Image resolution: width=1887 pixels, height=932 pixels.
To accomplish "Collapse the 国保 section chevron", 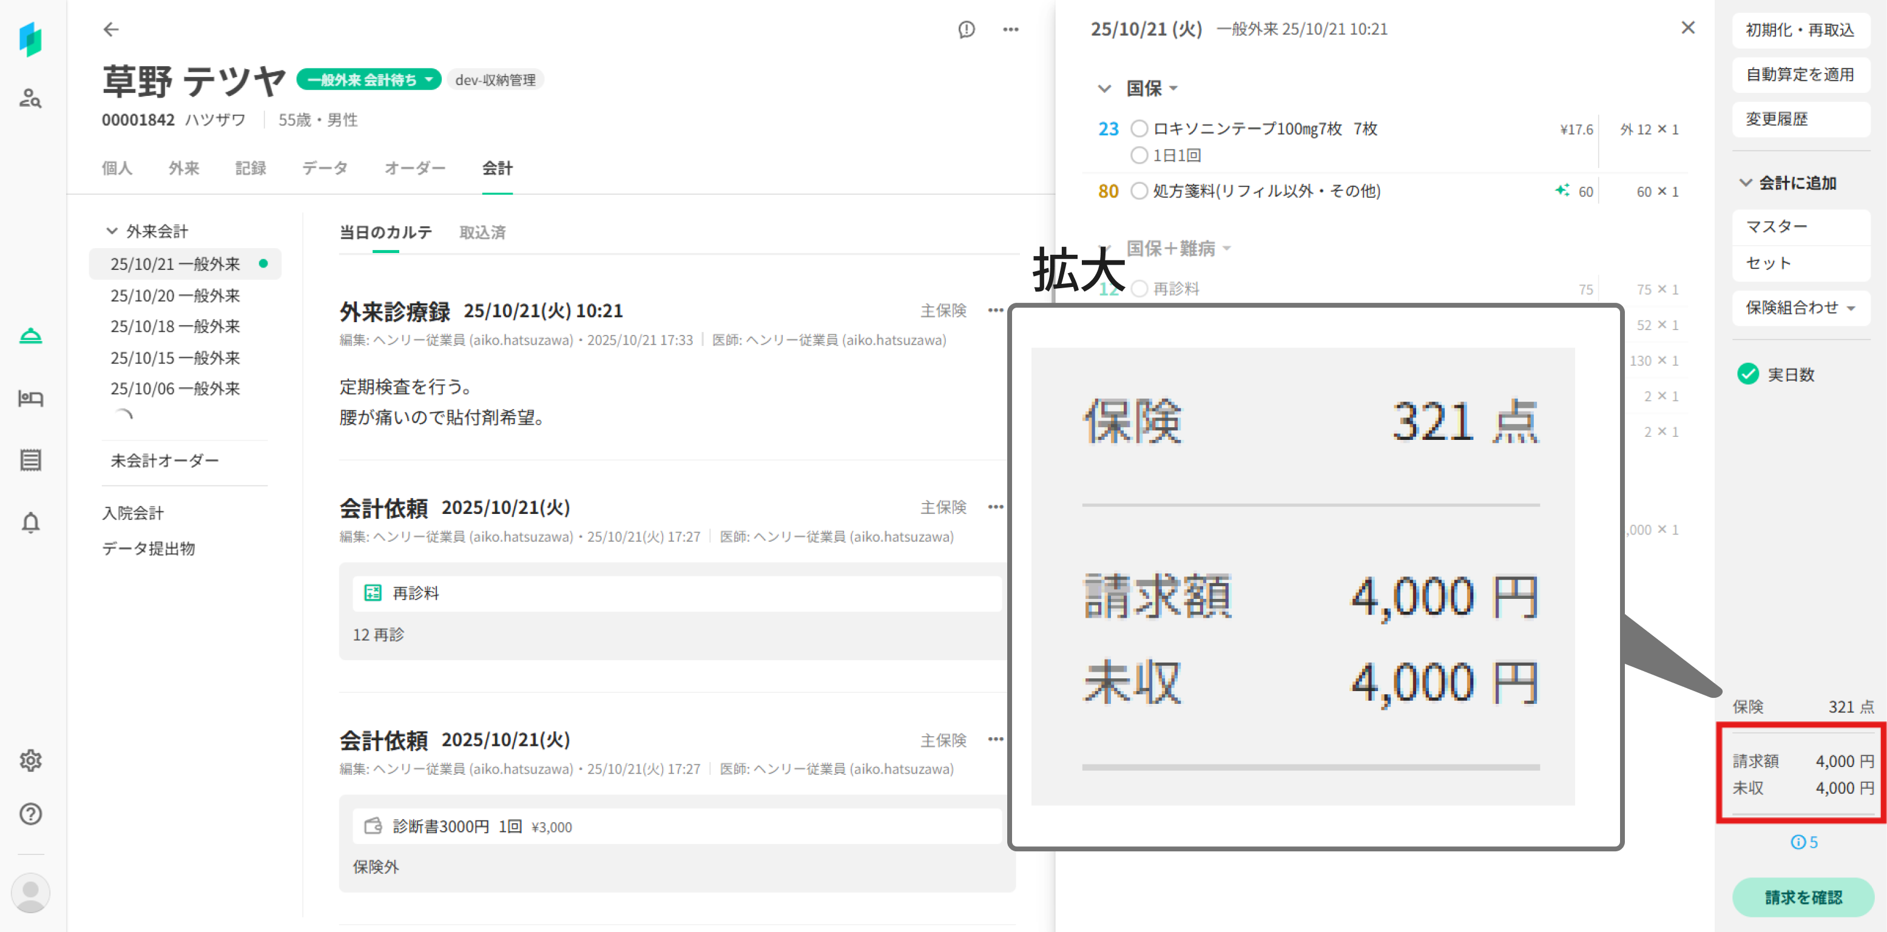I will pyautogui.click(x=1104, y=89).
